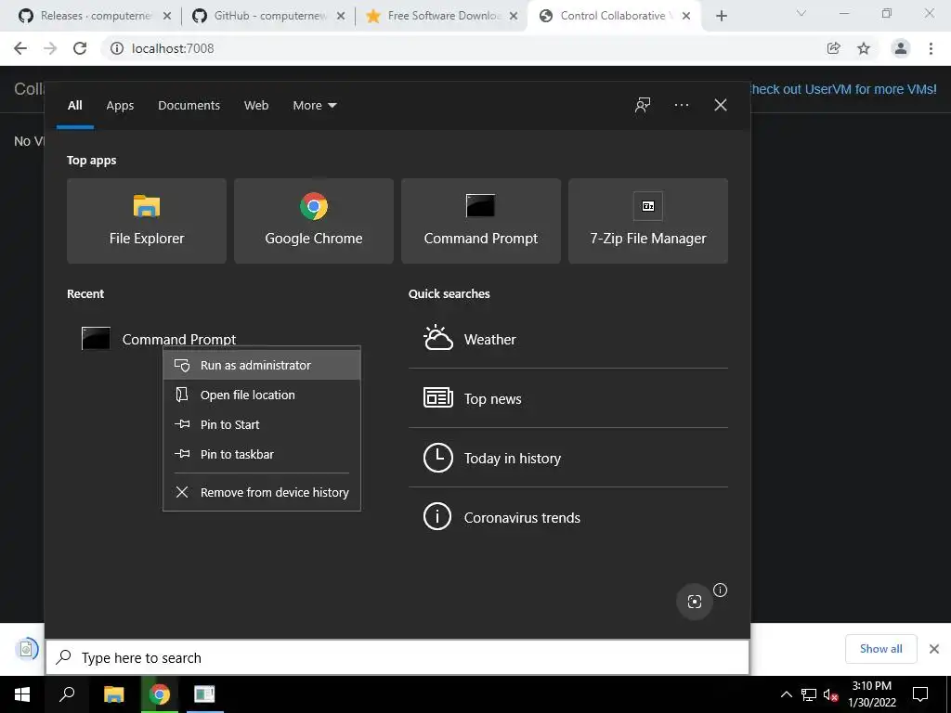This screenshot has width=951, height=713.
Task: Click the info icon in search panel
Action: 720,590
